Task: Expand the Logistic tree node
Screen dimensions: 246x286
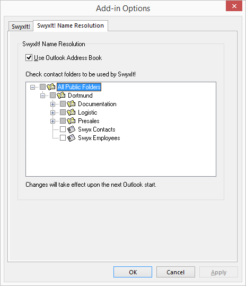Action: pos(52,112)
